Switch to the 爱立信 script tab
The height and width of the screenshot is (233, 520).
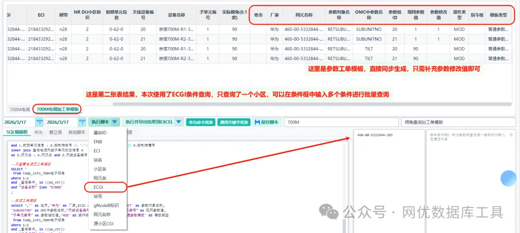tap(55, 132)
